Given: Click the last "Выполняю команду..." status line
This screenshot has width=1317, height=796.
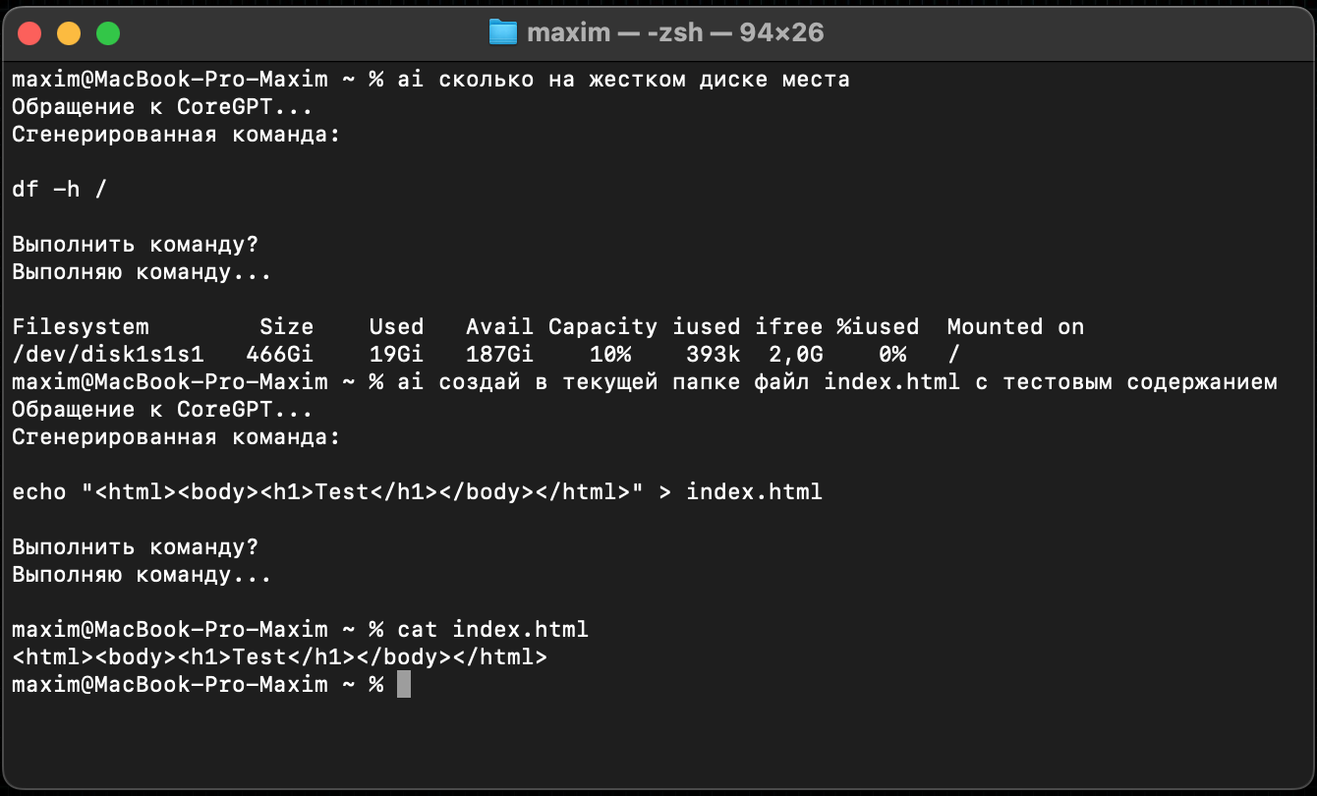Looking at the screenshot, I should (142, 574).
